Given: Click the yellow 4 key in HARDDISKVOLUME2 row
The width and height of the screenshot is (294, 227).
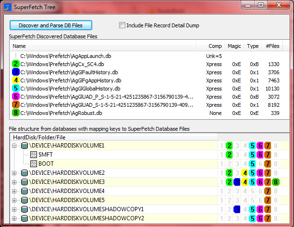Looking at the screenshot, I should (245, 173).
